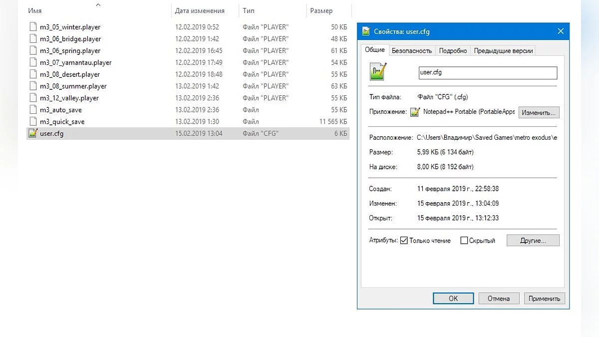Click the large Notepad++ icon in properties dialog

pos(378,72)
